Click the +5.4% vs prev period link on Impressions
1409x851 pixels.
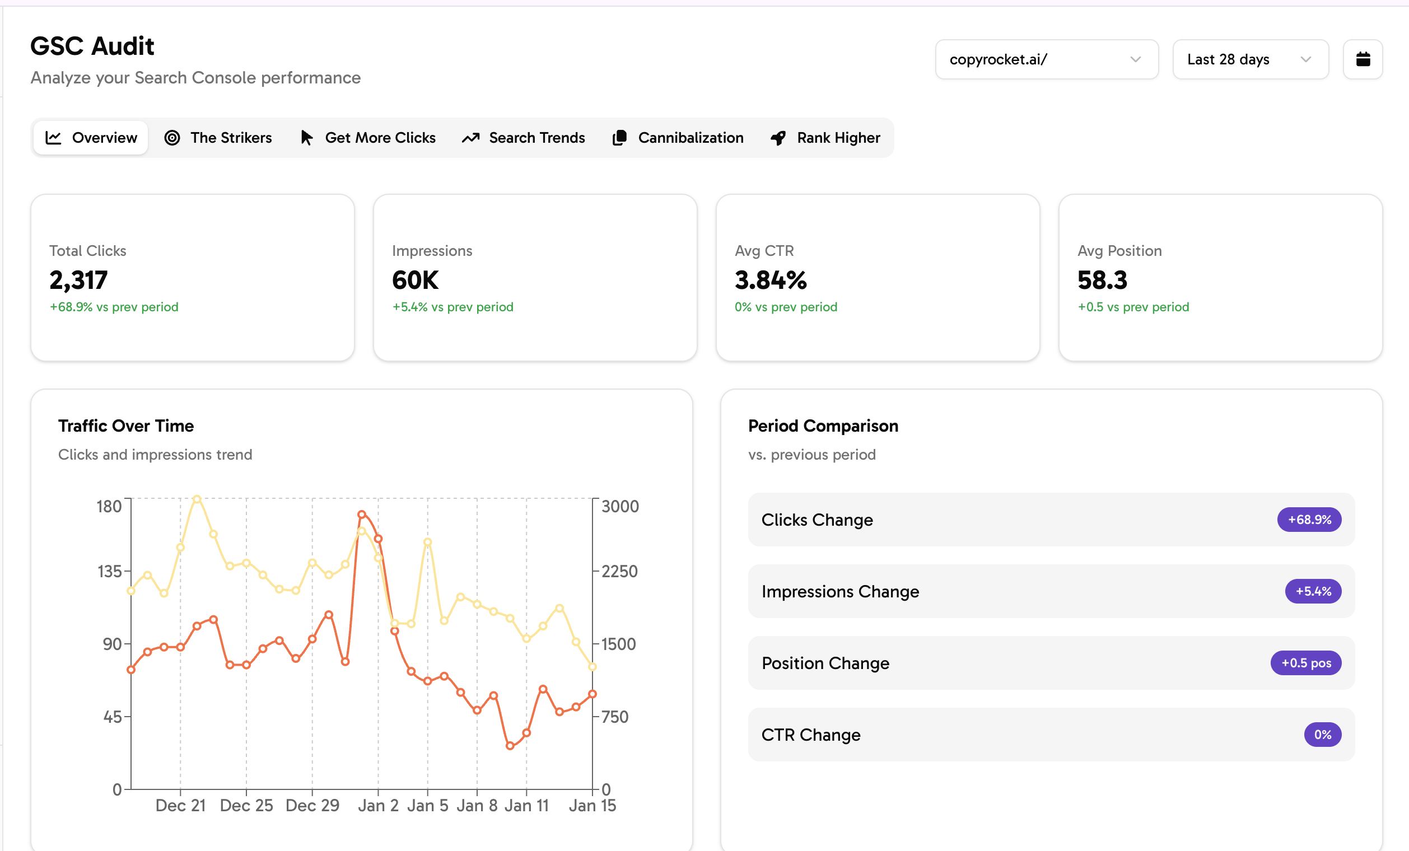[x=452, y=307]
